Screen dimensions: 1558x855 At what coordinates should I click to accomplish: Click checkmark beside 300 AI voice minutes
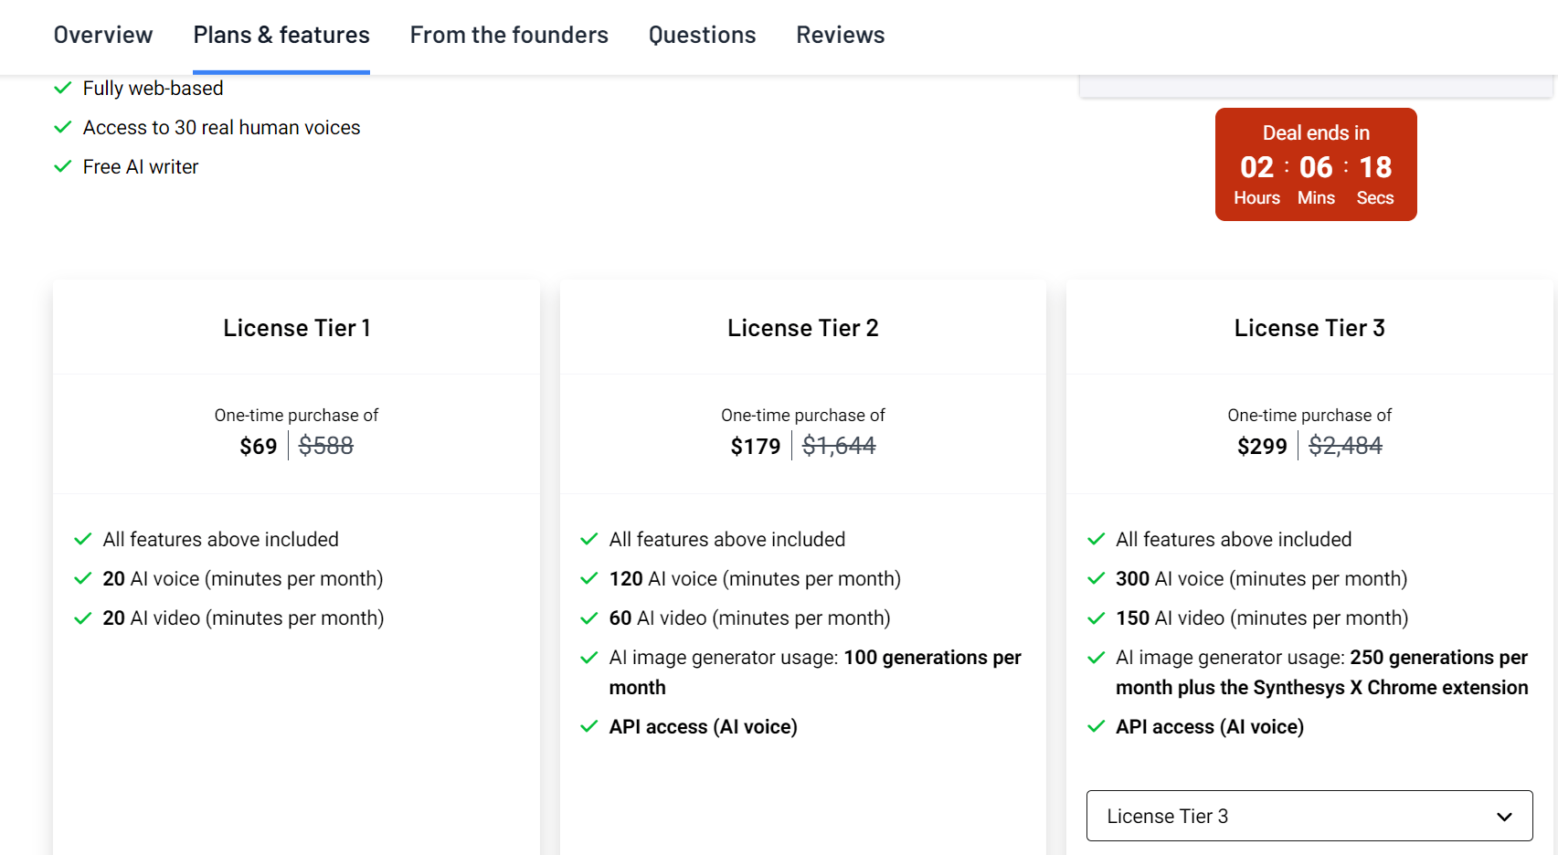coord(1097,579)
